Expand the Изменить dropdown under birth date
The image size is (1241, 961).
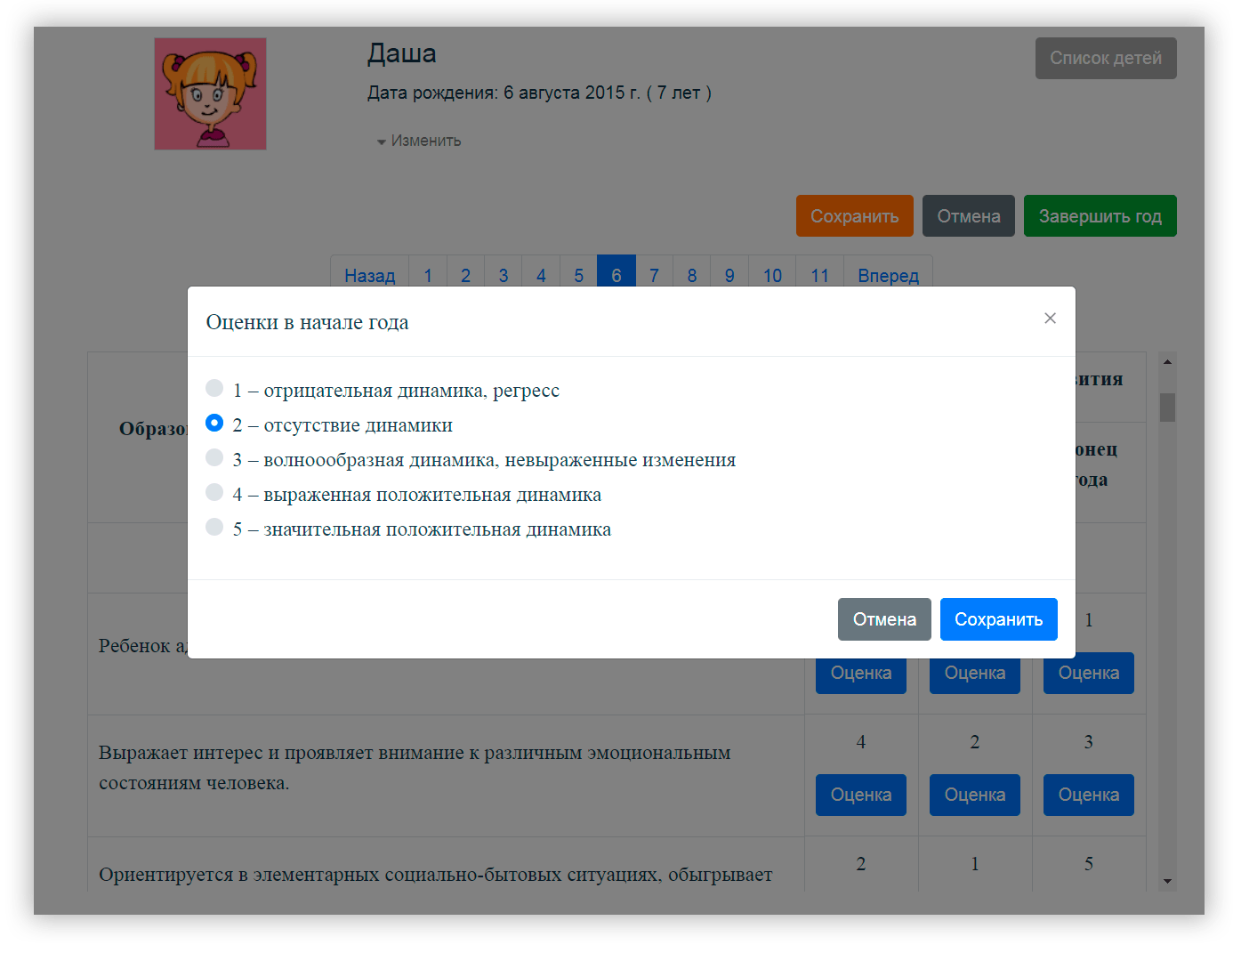tap(419, 141)
